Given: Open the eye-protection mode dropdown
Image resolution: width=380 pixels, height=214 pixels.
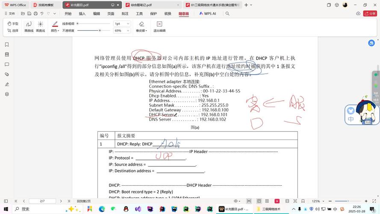Looking at the screenshot, I should click(x=237, y=201).
